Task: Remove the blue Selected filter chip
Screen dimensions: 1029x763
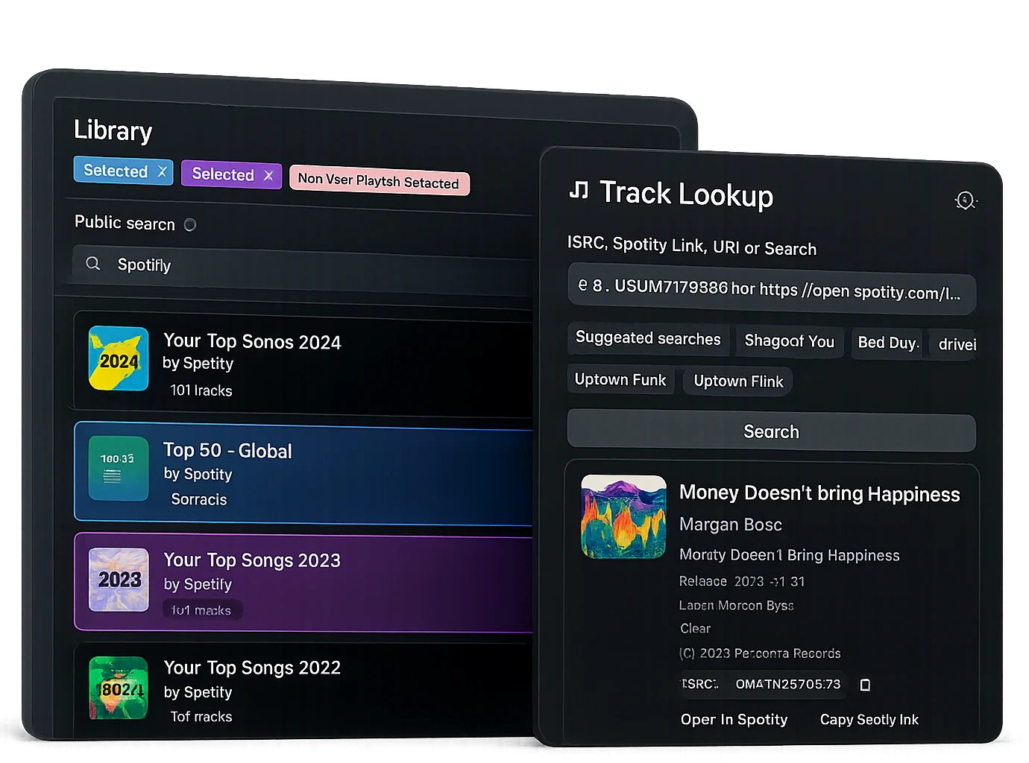Action: 162,171
